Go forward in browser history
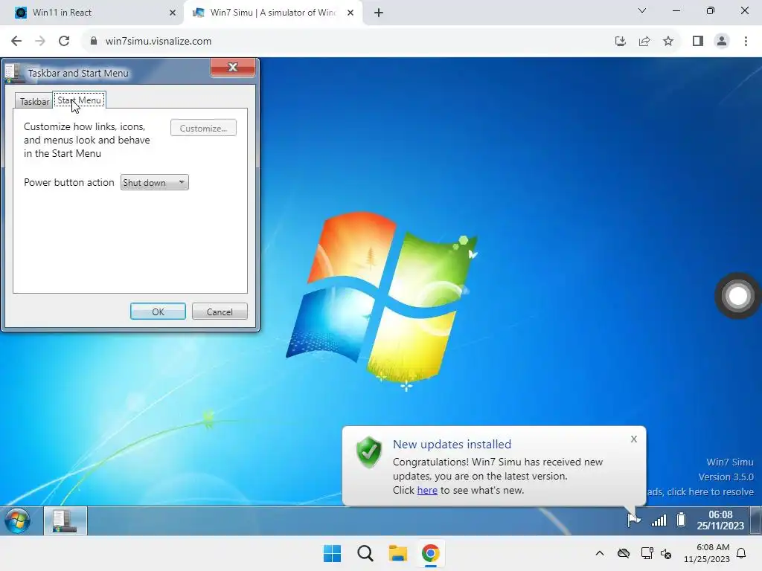The image size is (762, 571). [40, 41]
